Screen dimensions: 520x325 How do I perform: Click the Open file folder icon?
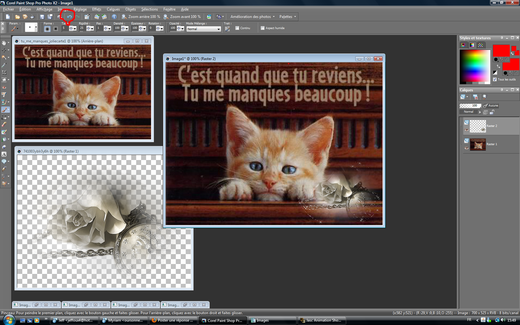18,17
